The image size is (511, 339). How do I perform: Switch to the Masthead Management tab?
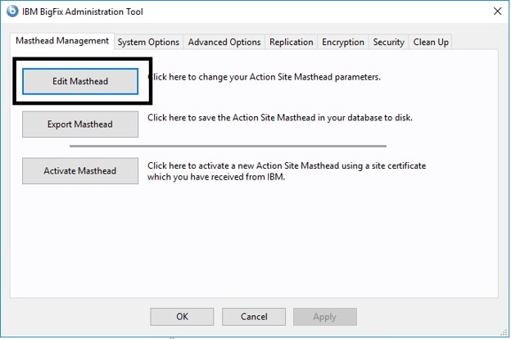62,41
